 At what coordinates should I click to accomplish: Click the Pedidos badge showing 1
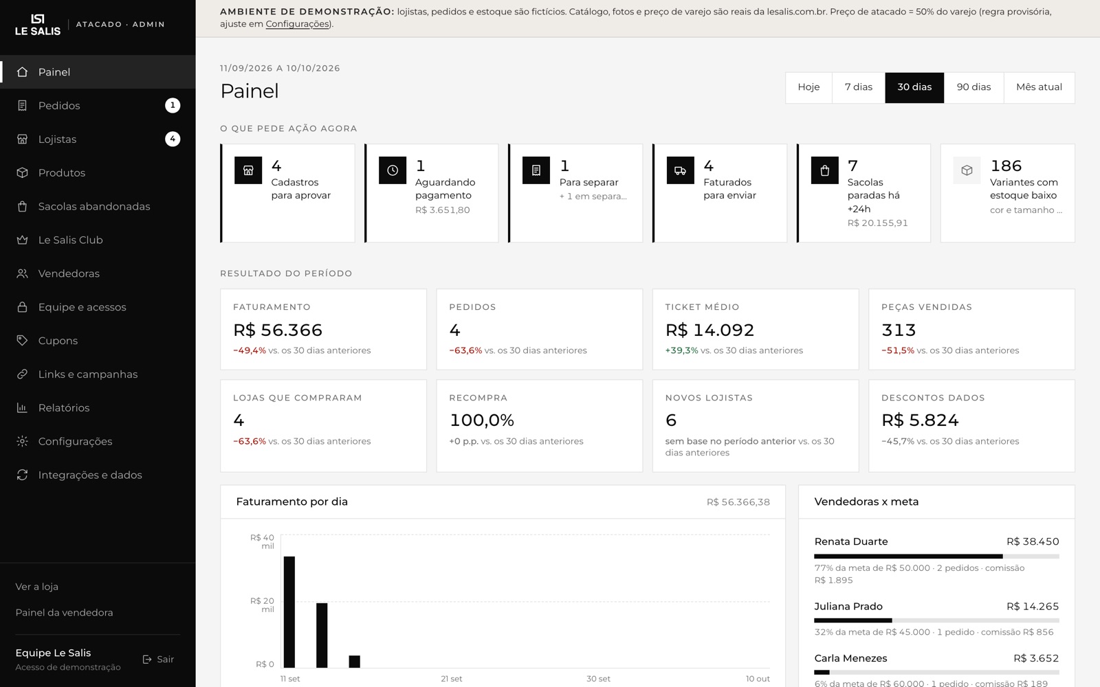(173, 105)
